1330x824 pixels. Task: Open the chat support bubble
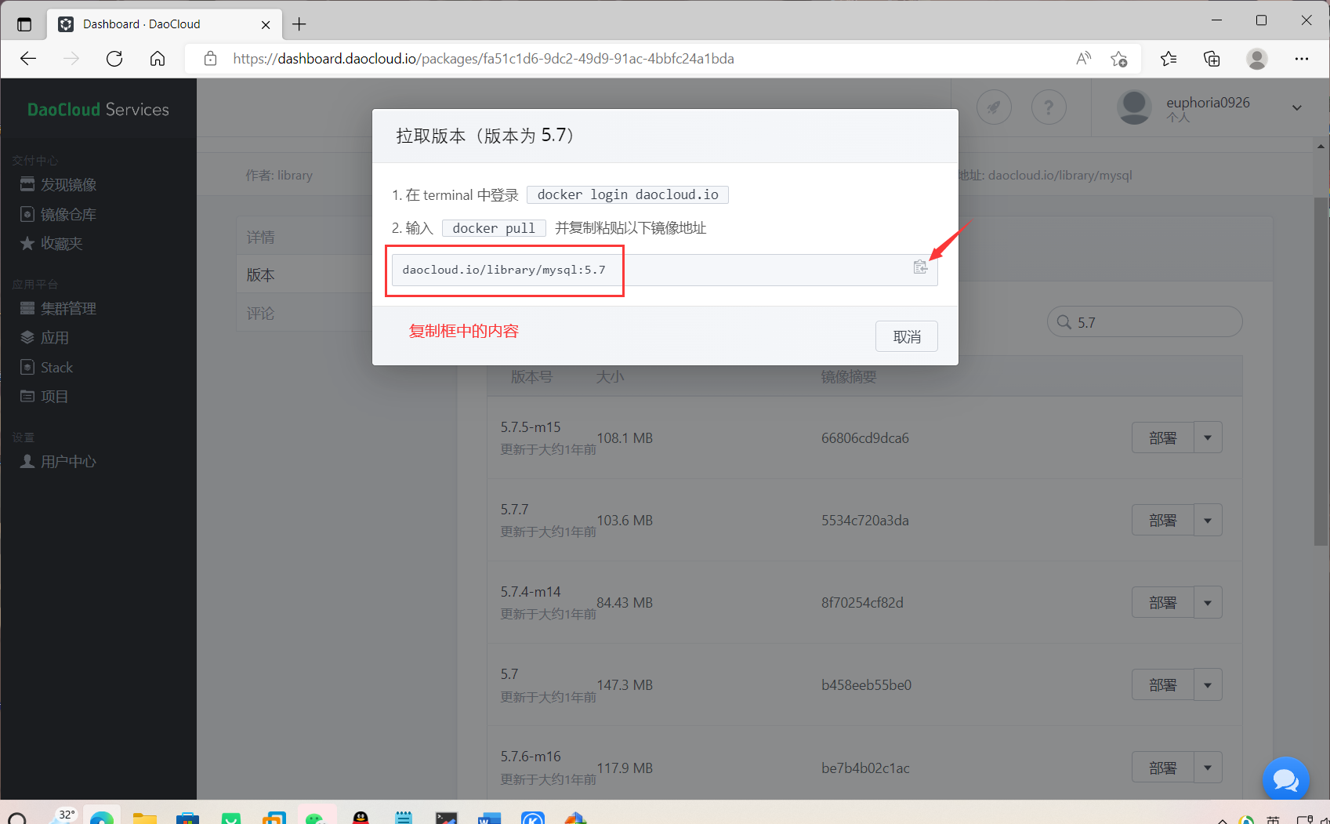point(1286,780)
